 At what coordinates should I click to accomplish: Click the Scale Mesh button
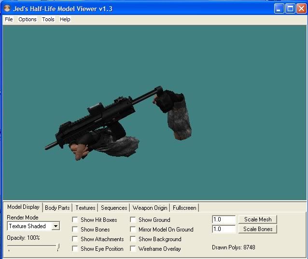point(258,219)
